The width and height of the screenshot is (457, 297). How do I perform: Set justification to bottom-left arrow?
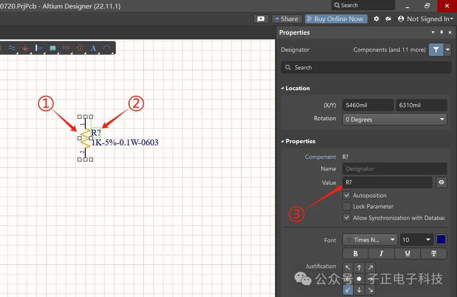348,290
